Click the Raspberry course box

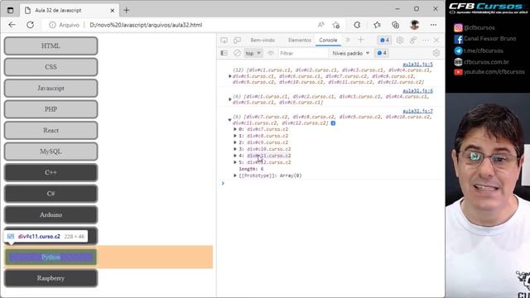(x=51, y=278)
